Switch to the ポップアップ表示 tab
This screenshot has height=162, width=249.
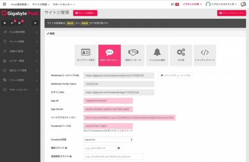click(x=86, y=56)
